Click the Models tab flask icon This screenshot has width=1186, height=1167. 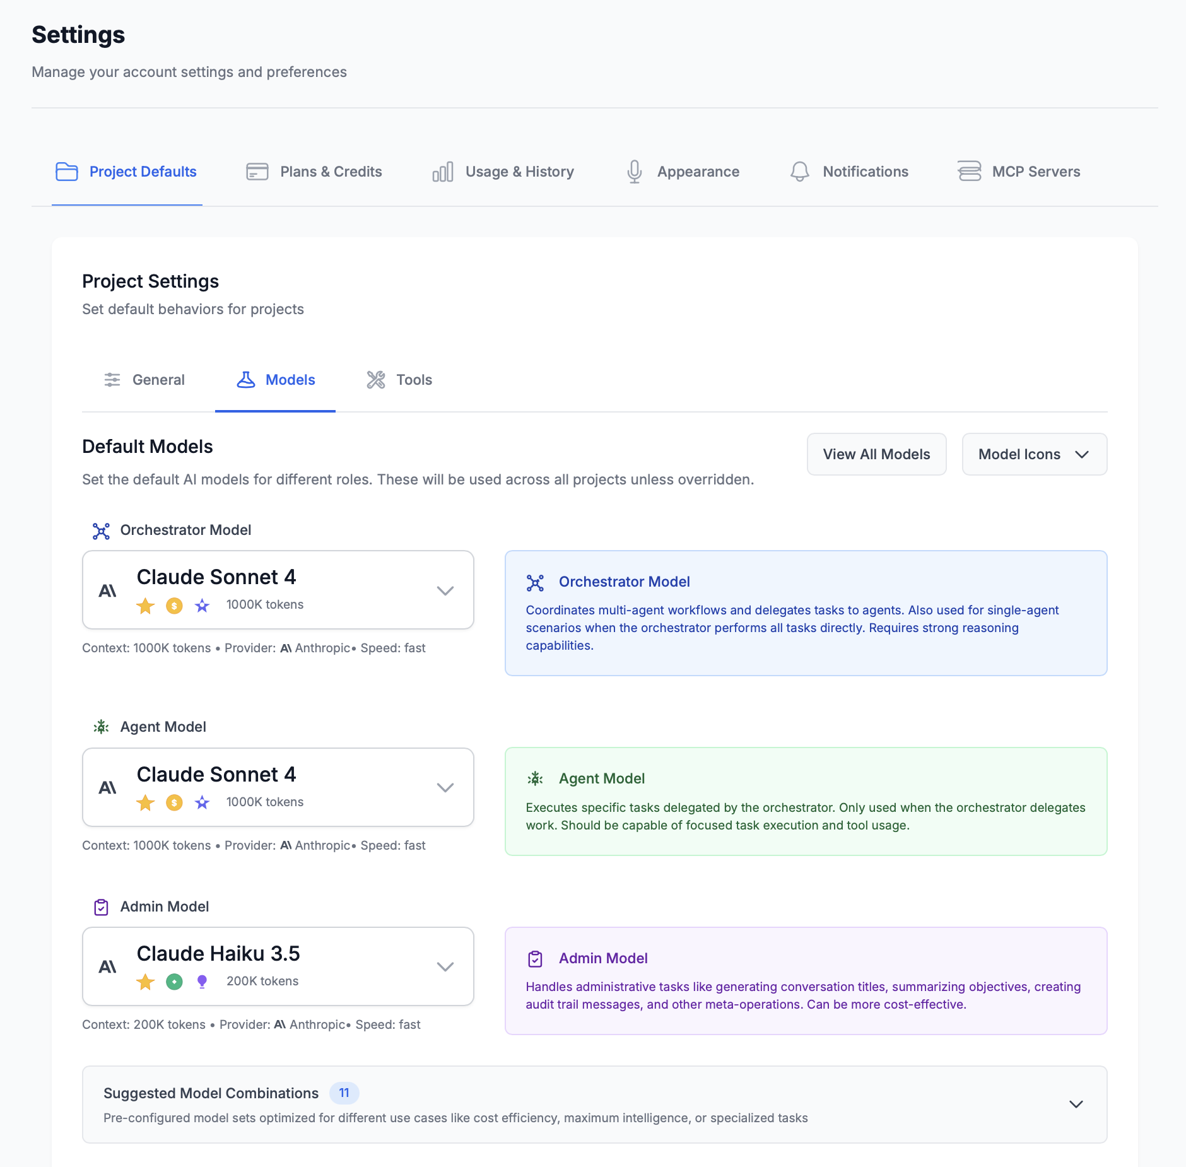point(248,379)
